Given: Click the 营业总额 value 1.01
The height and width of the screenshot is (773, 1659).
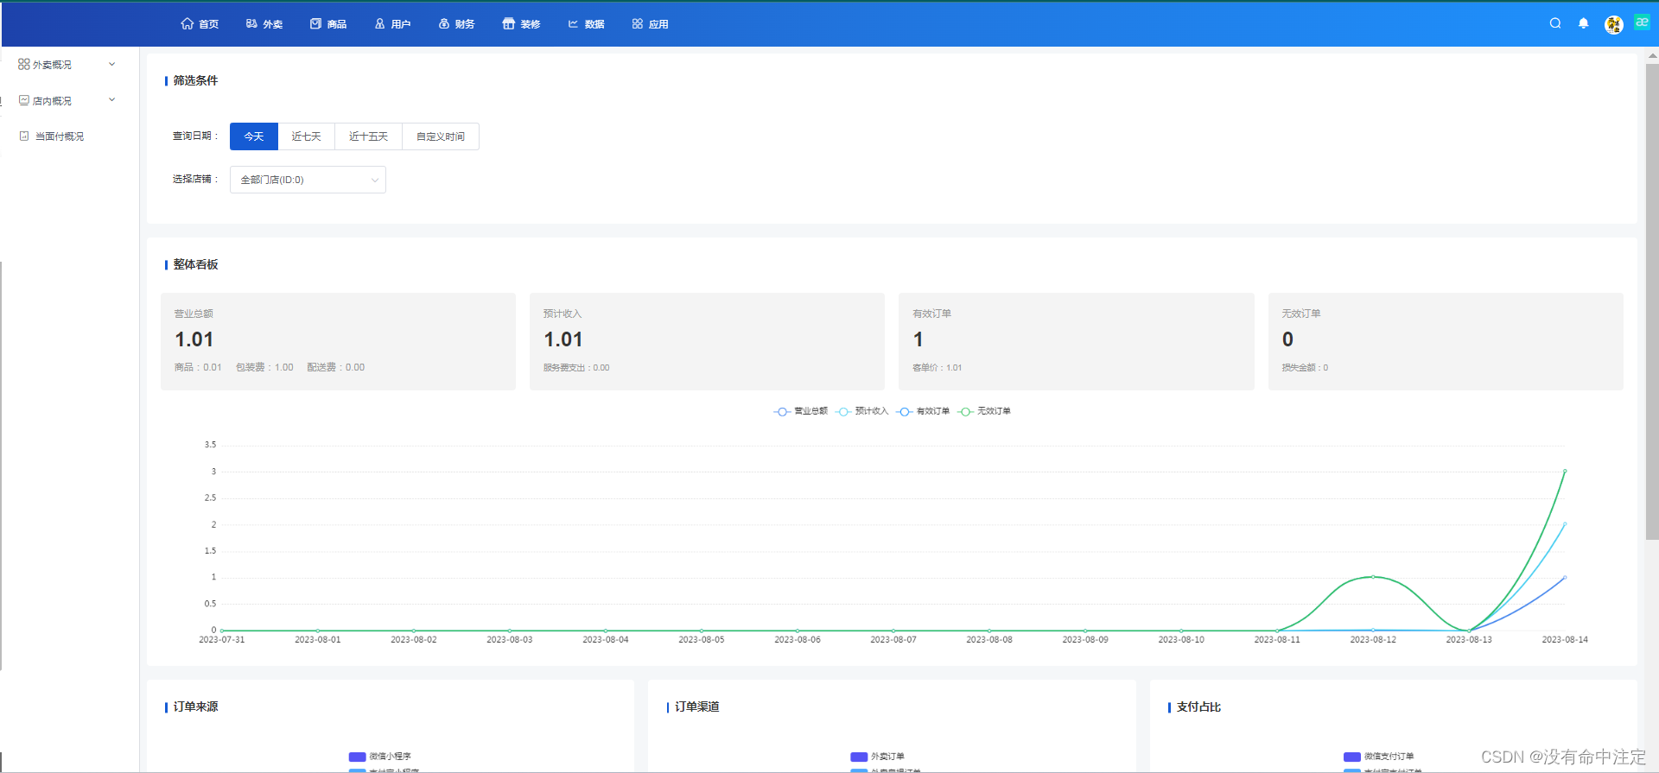Looking at the screenshot, I should (x=194, y=339).
